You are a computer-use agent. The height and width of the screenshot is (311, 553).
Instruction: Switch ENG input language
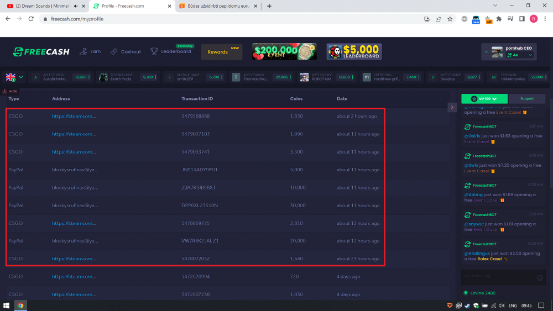pos(513,305)
